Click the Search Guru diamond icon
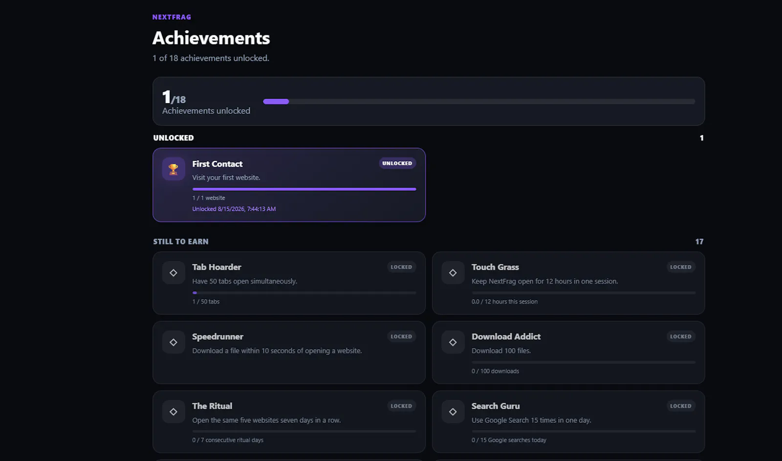This screenshot has width=782, height=461. (x=453, y=412)
